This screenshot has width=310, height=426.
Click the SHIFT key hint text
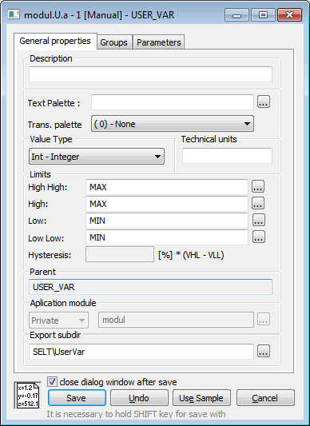(136, 414)
